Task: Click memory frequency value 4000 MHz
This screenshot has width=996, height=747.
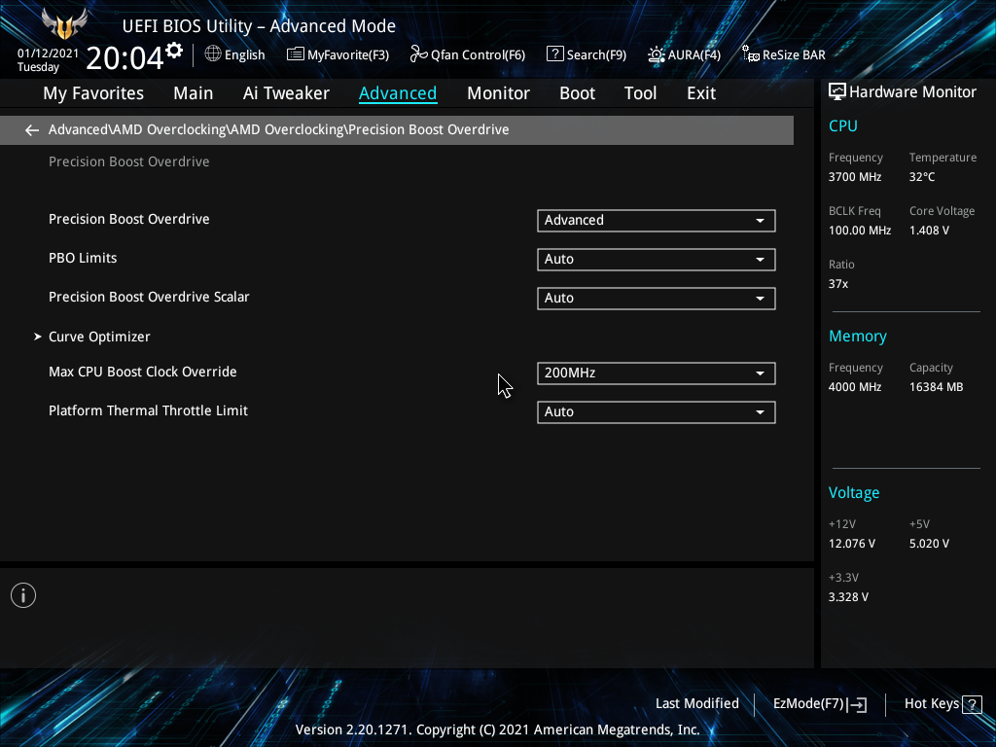Action: coord(854,386)
